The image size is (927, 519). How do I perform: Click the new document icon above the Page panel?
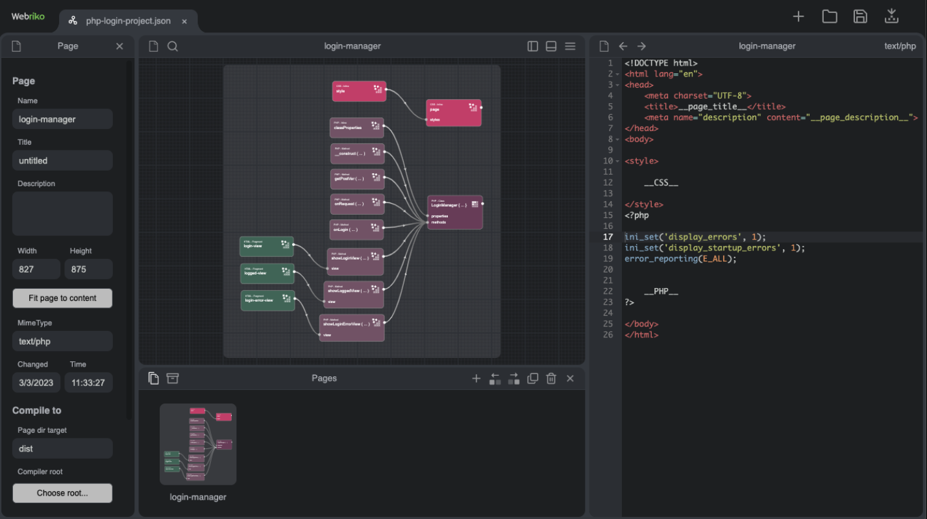coord(15,45)
